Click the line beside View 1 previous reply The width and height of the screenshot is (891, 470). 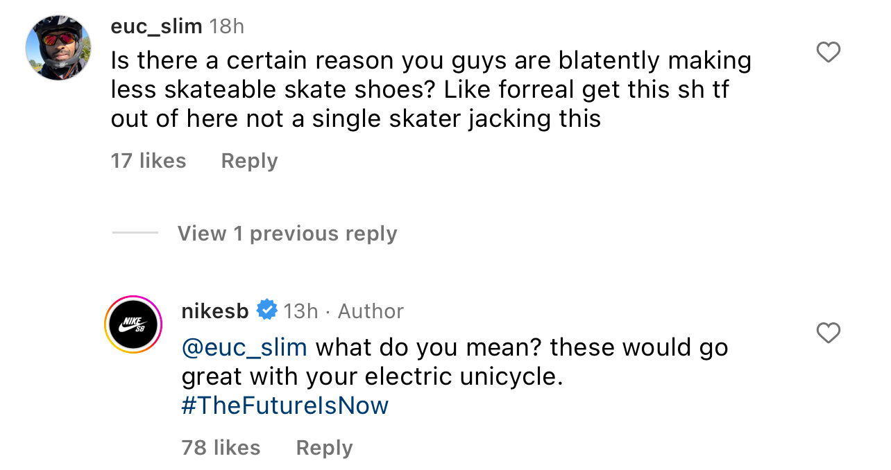135,233
